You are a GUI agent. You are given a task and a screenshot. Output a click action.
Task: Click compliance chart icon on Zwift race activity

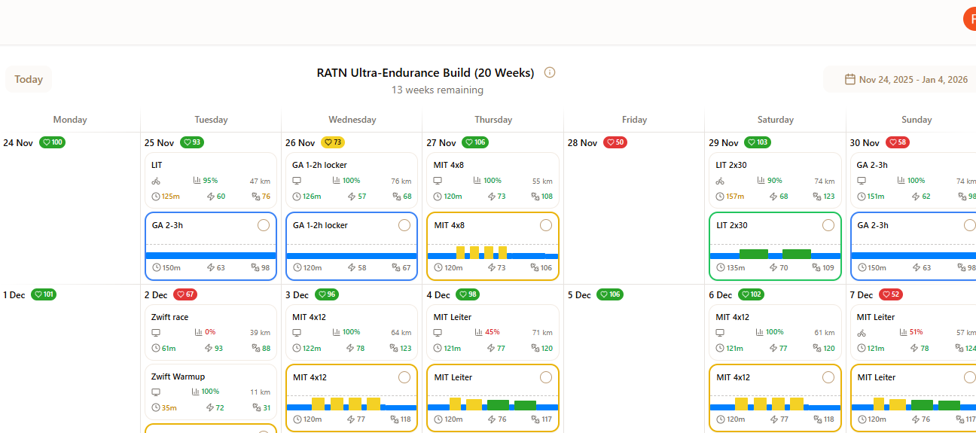(197, 332)
